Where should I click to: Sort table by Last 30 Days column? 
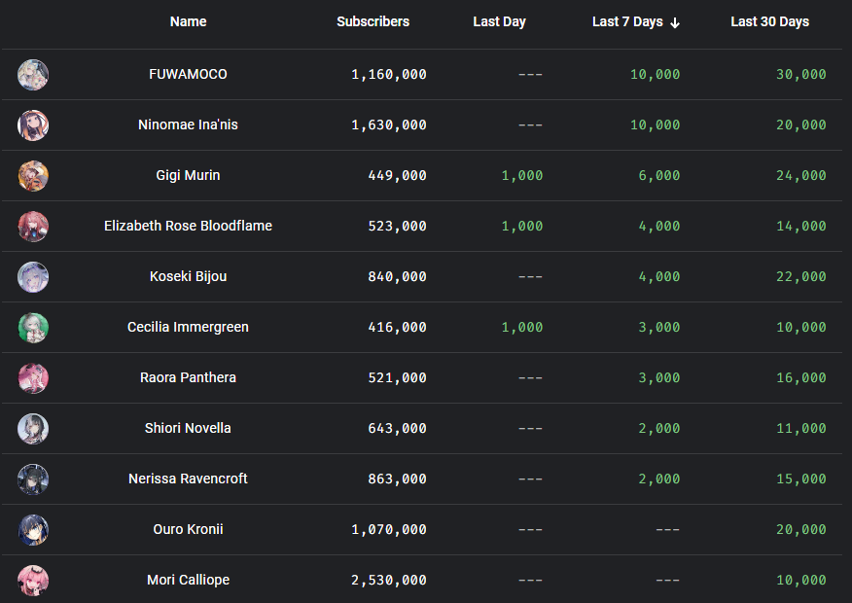point(769,21)
